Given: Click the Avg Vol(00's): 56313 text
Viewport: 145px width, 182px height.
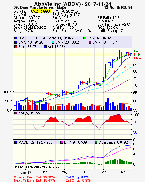Looking at the screenshot, I should [x=31, y=21].
